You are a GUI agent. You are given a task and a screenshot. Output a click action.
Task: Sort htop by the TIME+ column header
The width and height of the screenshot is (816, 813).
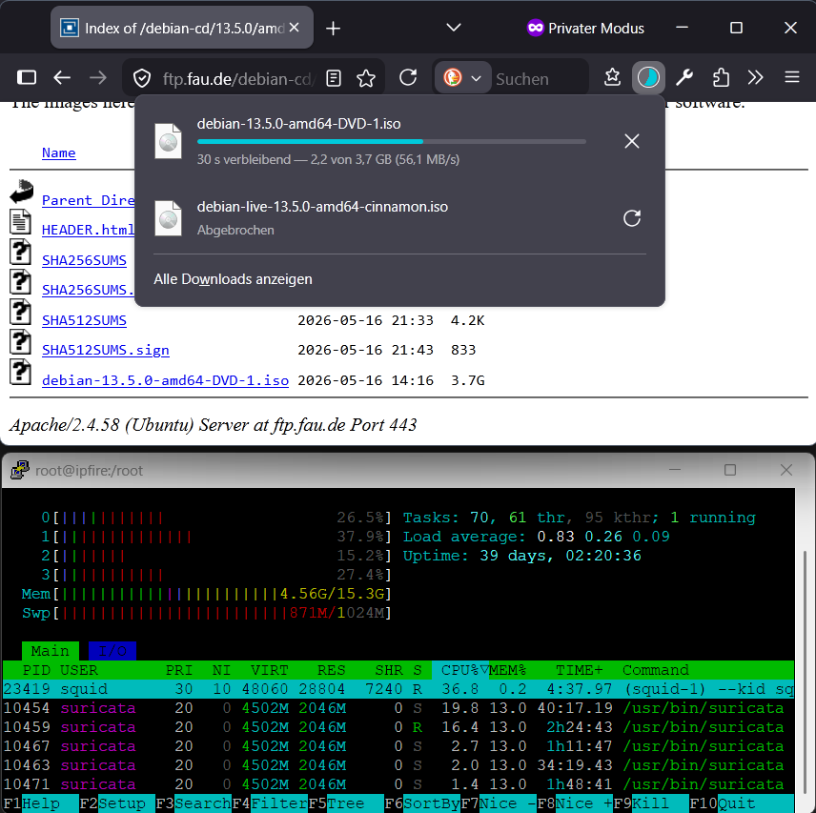tap(580, 670)
